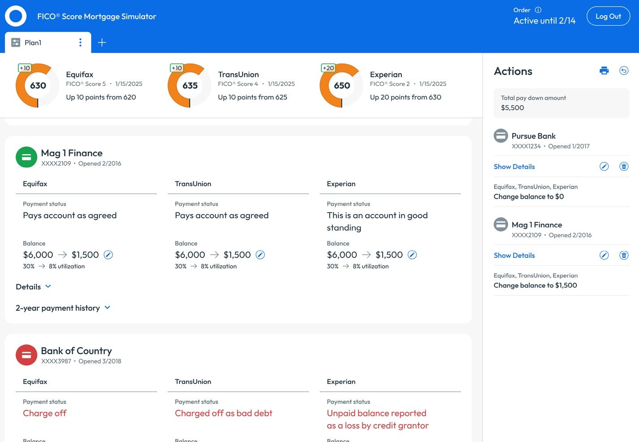Click 'Unpaid balance reported as a loss' status
The width and height of the screenshot is (639, 442).
[378, 420]
